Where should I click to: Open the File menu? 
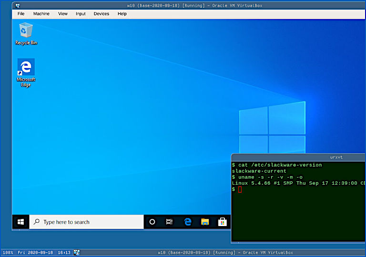pyautogui.click(x=21, y=14)
